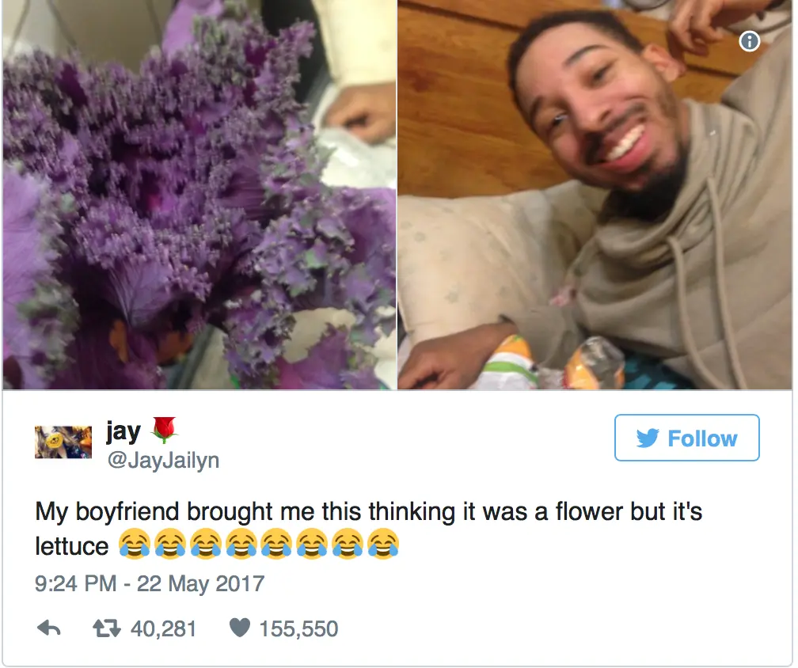Click the reply arrow icon
798x668 pixels.
[x=49, y=629]
